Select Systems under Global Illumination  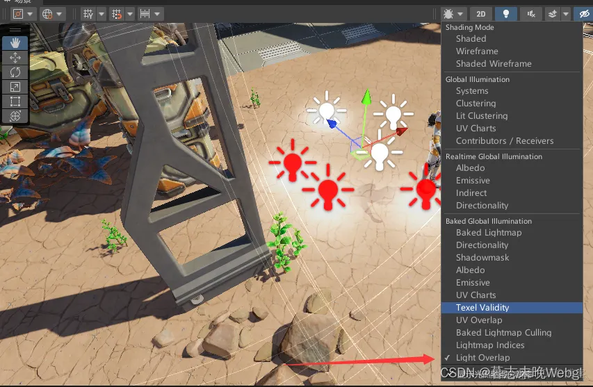tap(512, 91)
